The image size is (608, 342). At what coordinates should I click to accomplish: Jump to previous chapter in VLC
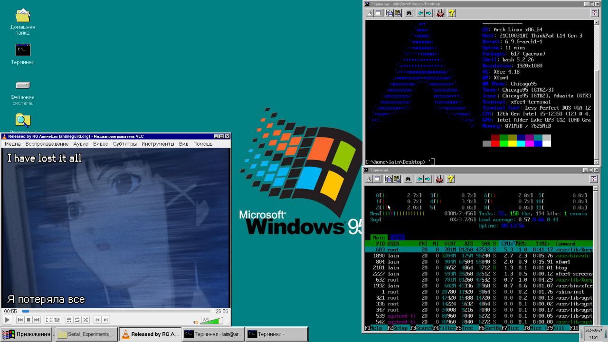pos(97,320)
